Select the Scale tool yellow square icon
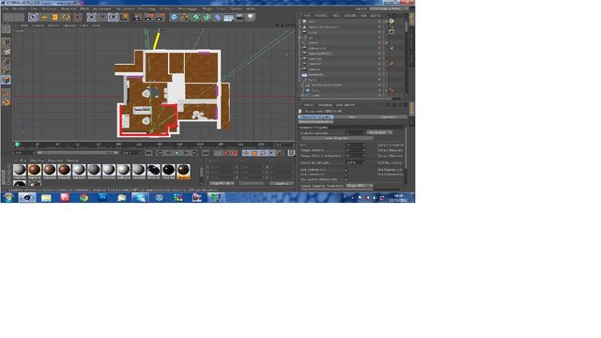The width and height of the screenshot is (601, 338). 54,17
